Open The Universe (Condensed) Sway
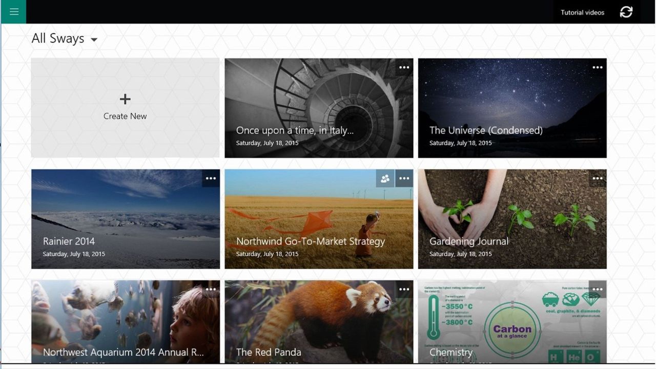The image size is (656, 369). [512, 108]
